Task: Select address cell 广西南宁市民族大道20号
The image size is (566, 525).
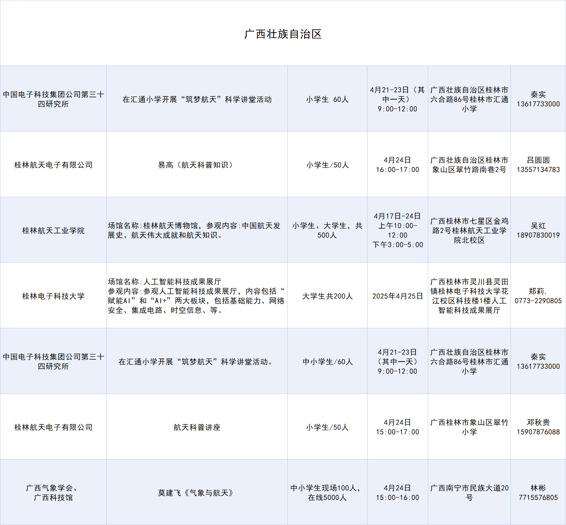Action: tap(469, 492)
